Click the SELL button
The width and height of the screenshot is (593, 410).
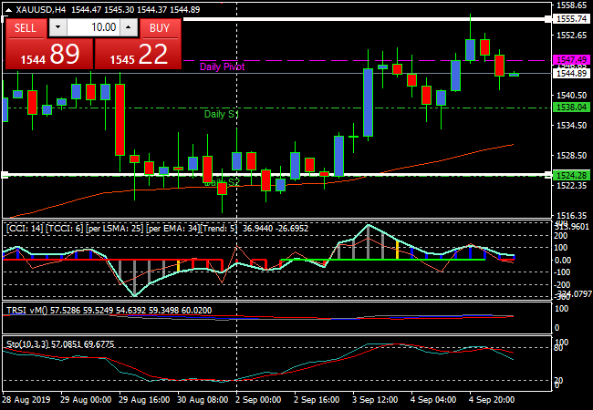point(26,28)
